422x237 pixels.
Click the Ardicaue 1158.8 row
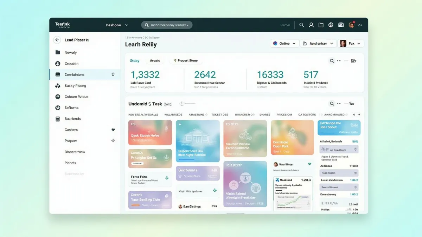point(339,166)
